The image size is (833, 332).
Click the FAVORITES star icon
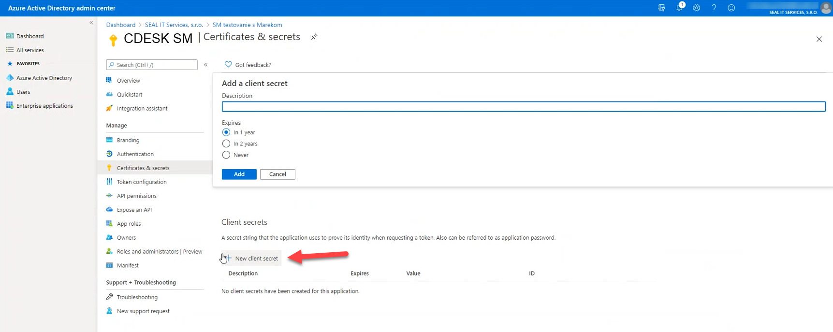(10, 64)
